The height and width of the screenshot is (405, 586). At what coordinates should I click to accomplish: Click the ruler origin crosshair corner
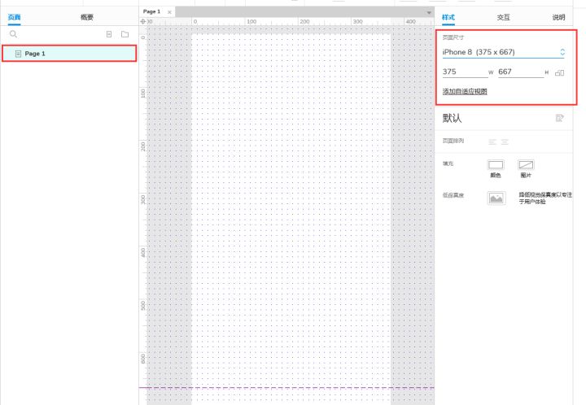(x=144, y=21)
